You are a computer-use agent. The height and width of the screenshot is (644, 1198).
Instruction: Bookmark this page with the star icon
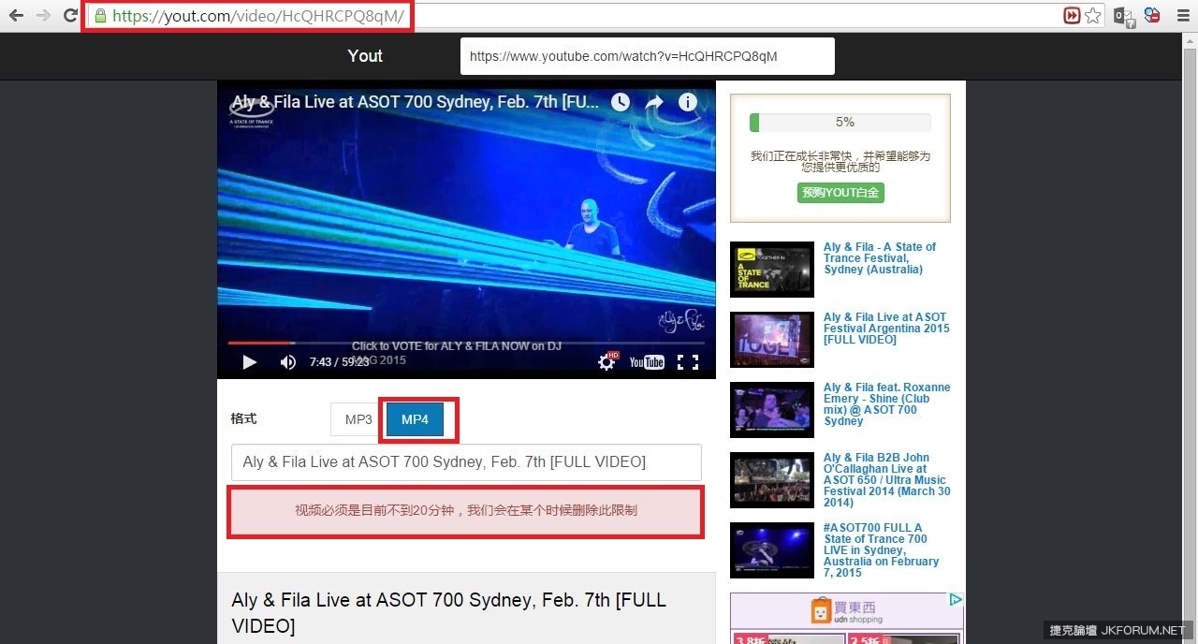pyautogui.click(x=1092, y=16)
